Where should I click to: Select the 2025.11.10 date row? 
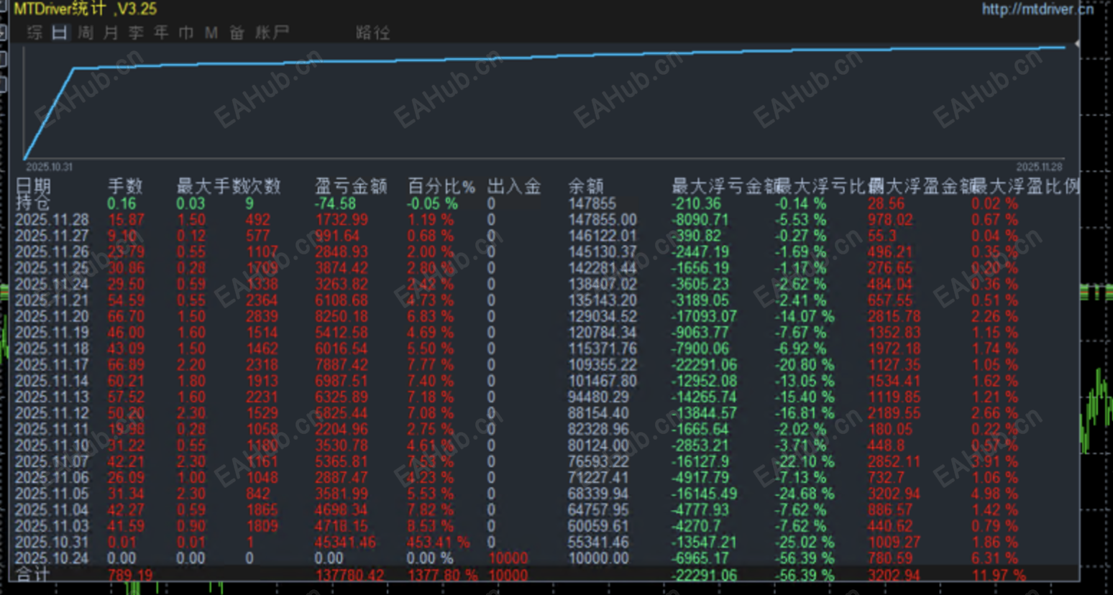click(x=52, y=446)
